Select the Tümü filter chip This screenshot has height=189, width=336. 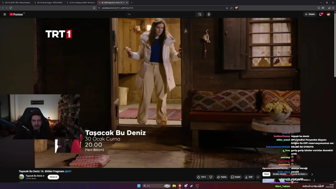click(x=266, y=174)
